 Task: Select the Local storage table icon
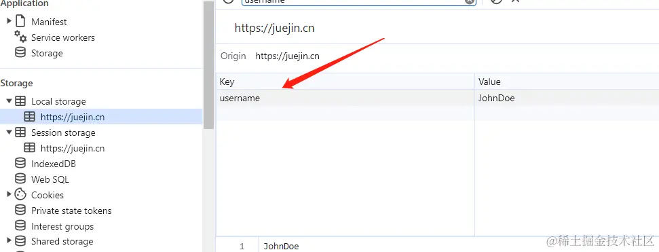[20, 101]
